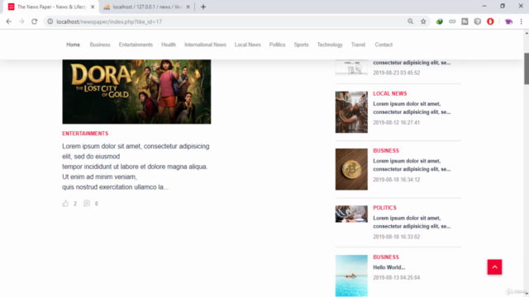This screenshot has height=297, width=529.
Task: Click the ENTERTAINMENTS category link
Action: (85, 134)
